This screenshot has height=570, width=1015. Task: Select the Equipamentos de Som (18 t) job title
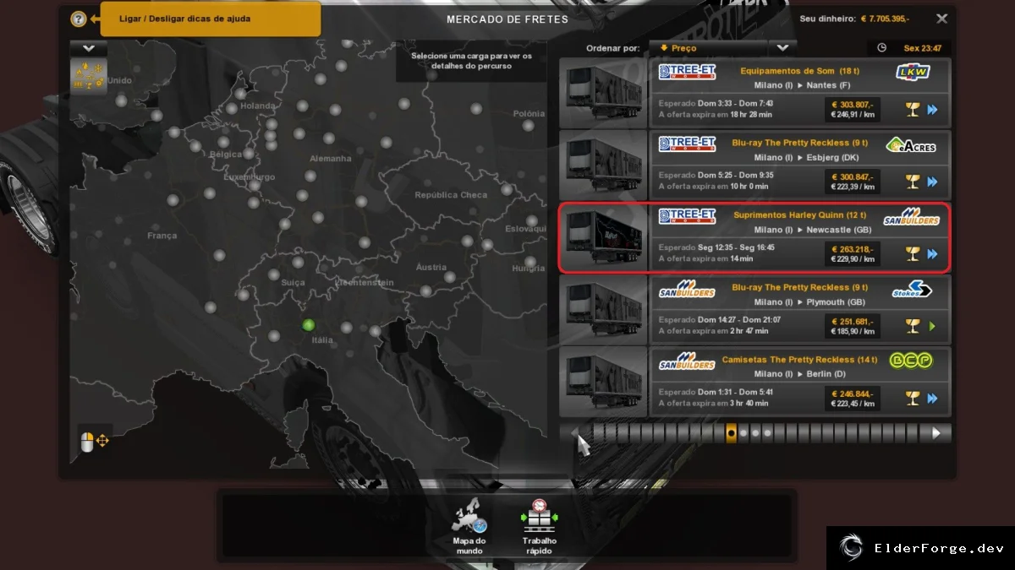pyautogui.click(x=800, y=71)
